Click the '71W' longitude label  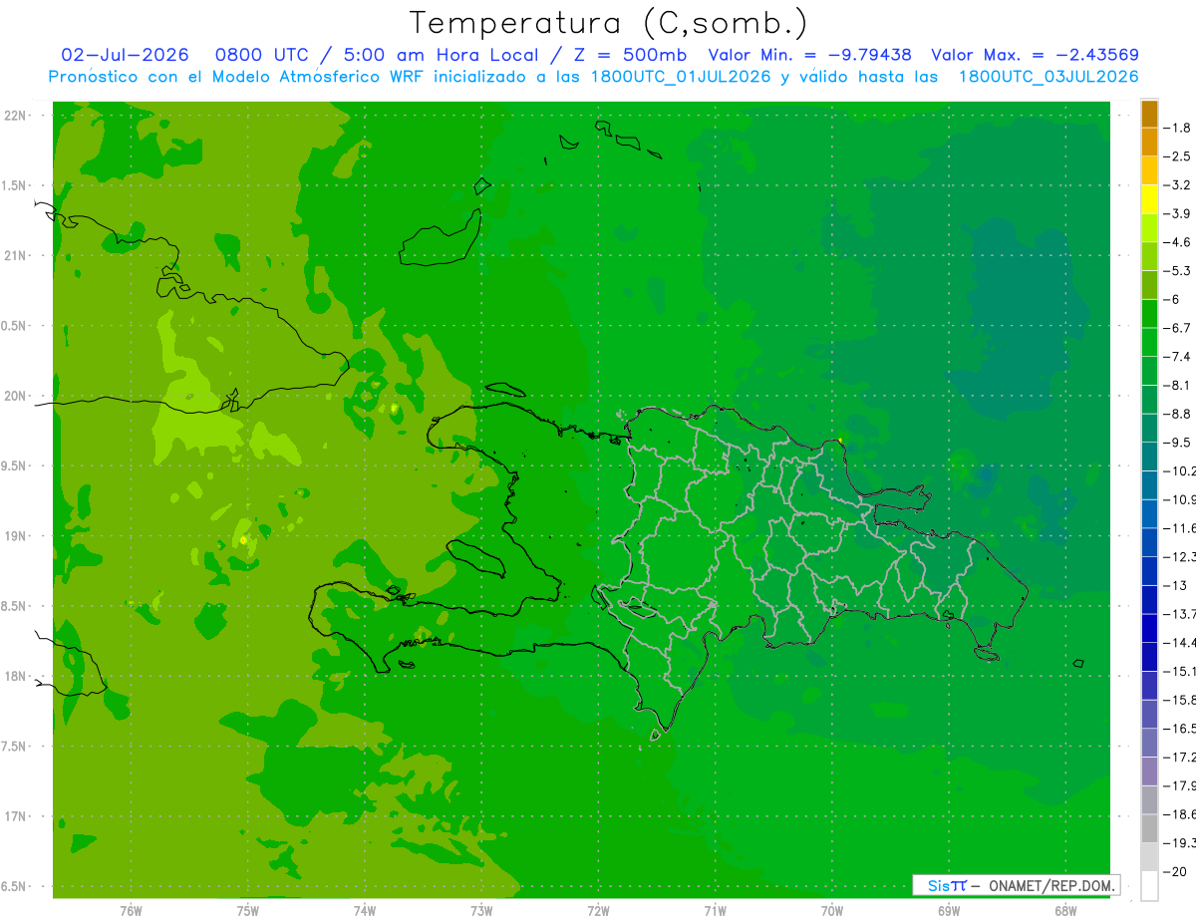[x=715, y=910]
